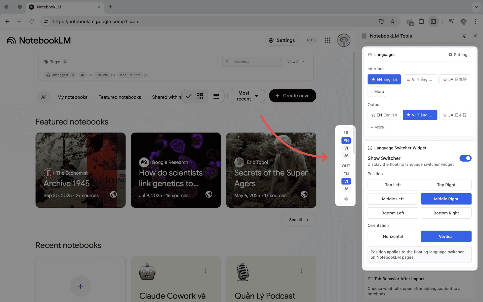Click the pin icon in NotebookLM Tools header
Screen dimensions: 483x302
click(x=464, y=36)
